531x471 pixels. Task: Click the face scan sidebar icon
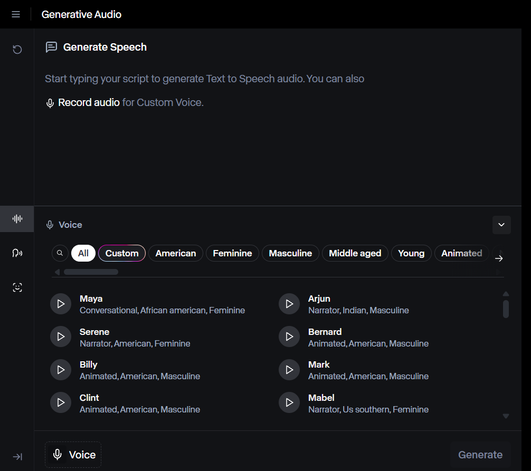click(17, 287)
